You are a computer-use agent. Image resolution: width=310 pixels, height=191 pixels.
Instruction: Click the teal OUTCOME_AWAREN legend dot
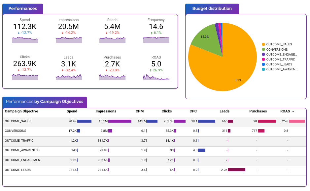click(263, 69)
